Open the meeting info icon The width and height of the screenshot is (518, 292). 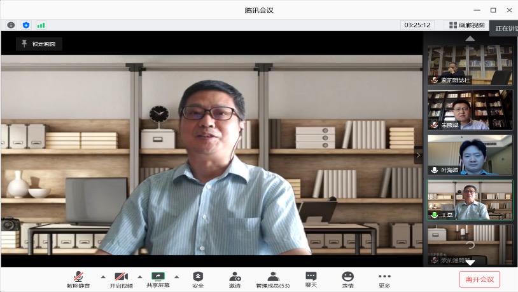point(11,25)
